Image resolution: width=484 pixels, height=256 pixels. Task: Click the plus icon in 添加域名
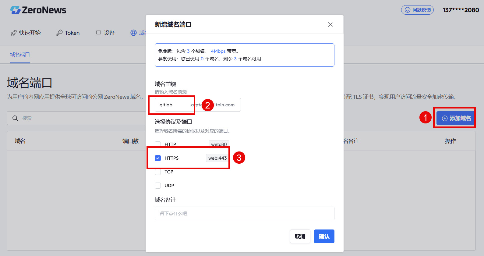(x=445, y=118)
